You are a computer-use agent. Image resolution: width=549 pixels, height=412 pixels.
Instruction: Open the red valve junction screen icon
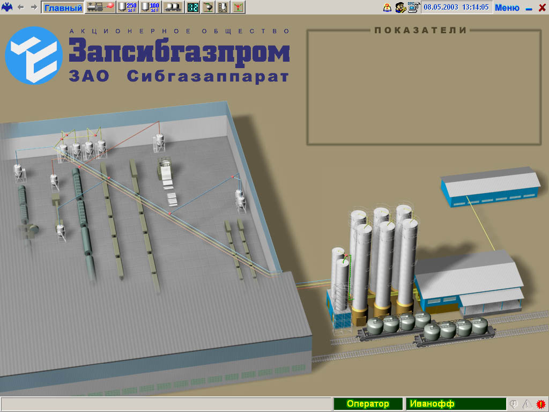click(238, 7)
